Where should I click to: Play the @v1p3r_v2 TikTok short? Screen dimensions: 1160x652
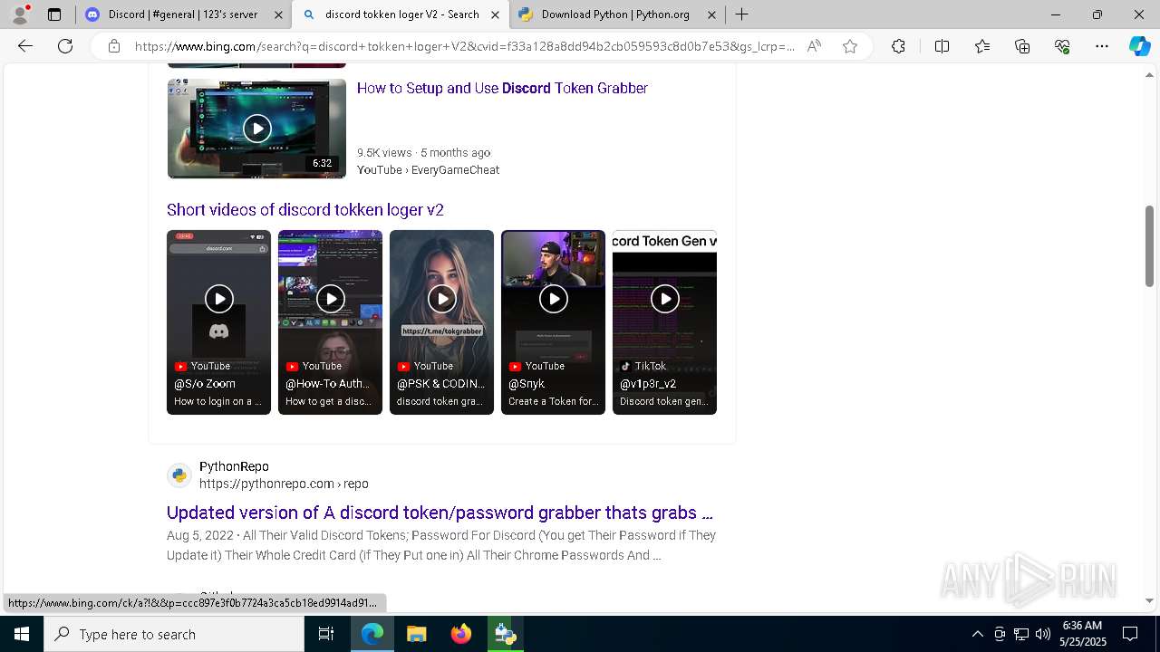[x=664, y=299]
